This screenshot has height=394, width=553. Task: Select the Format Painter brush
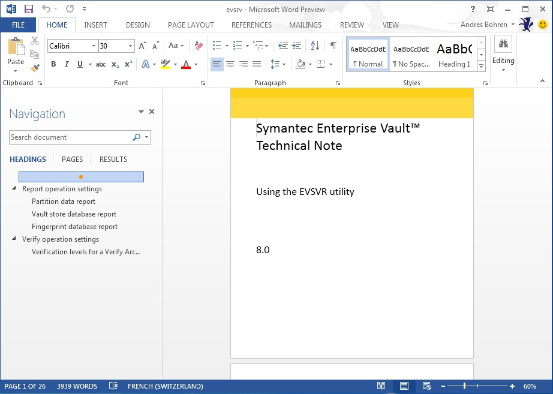coord(35,68)
